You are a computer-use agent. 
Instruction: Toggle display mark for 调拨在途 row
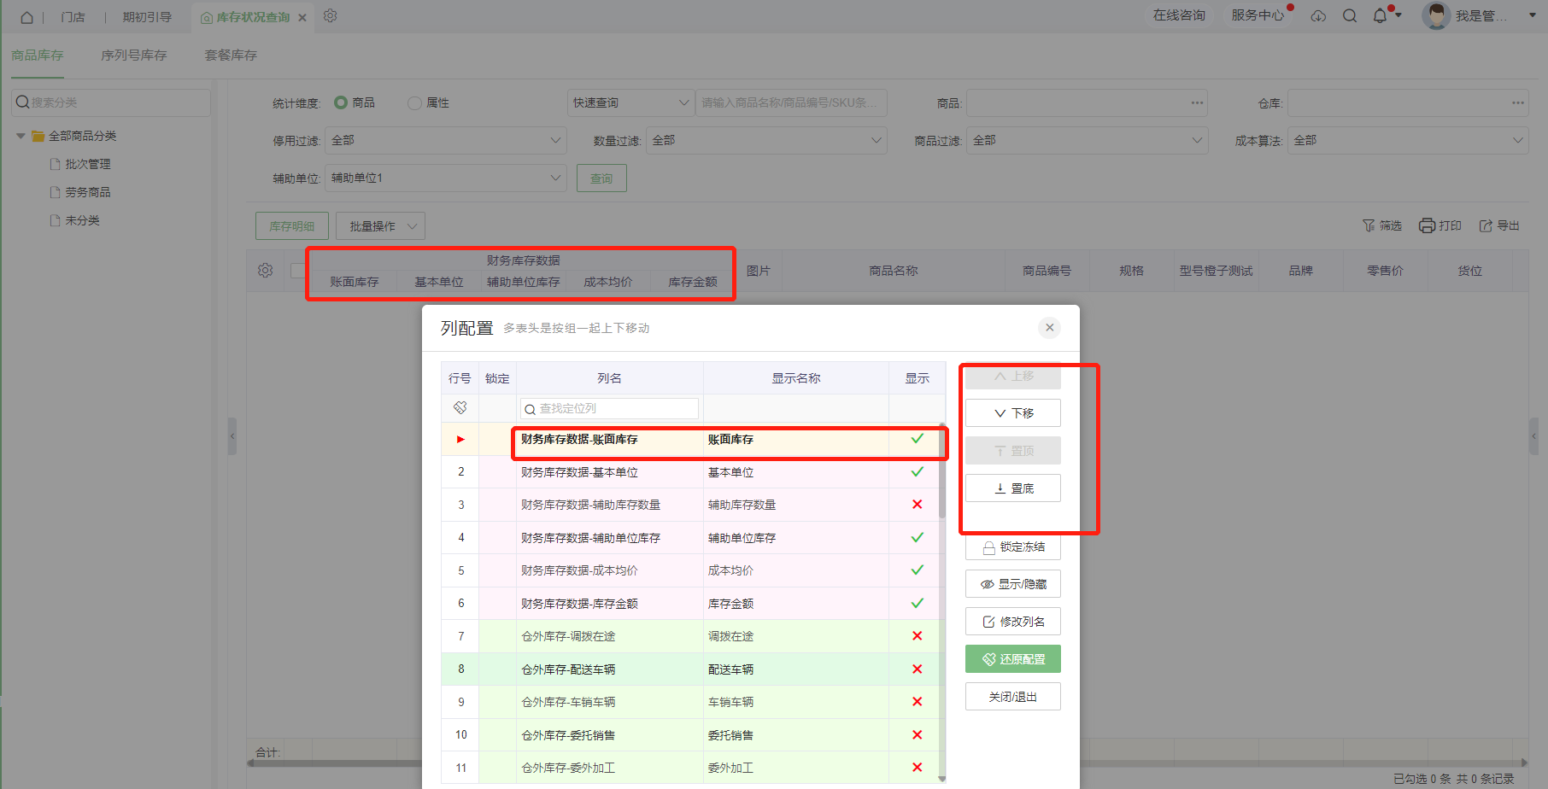tap(917, 636)
